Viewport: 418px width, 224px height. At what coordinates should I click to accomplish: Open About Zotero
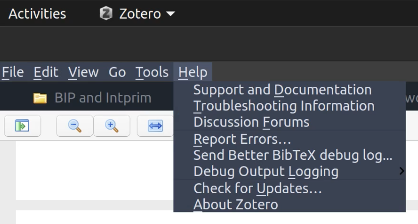point(289,204)
